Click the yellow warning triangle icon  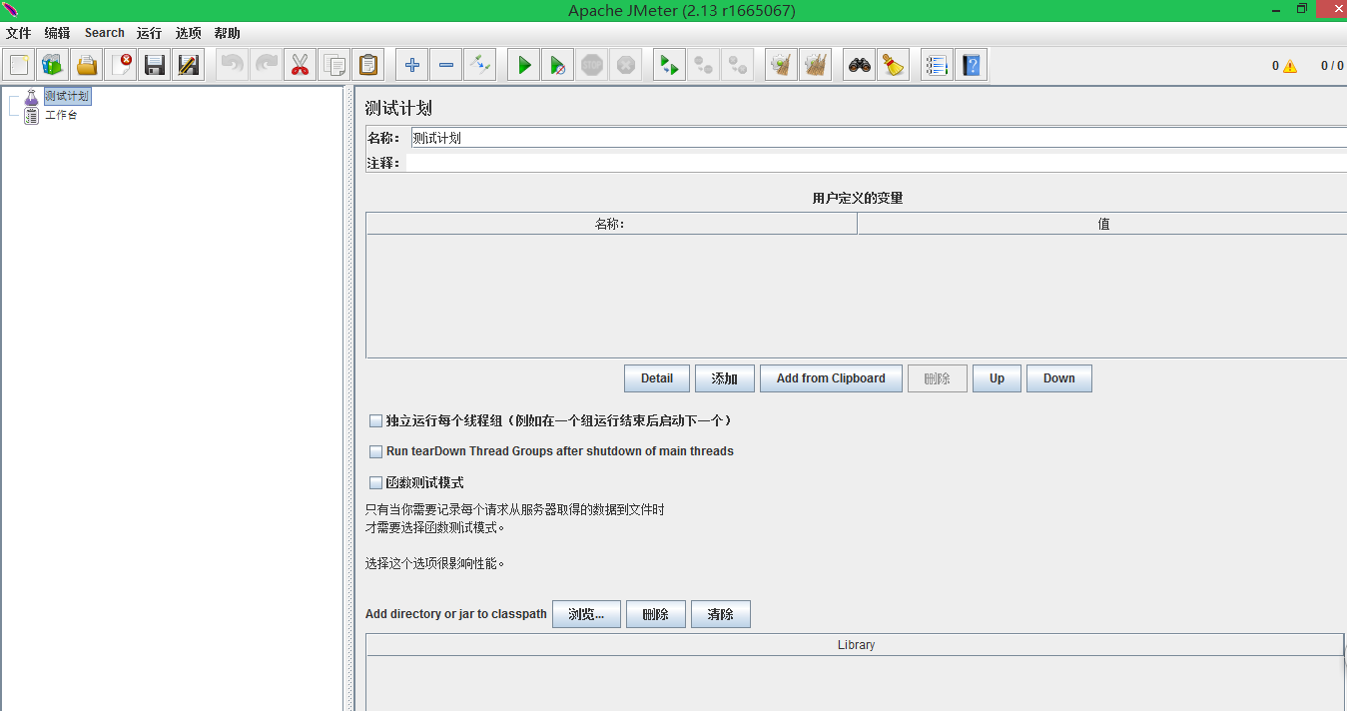pyautogui.click(x=1290, y=66)
